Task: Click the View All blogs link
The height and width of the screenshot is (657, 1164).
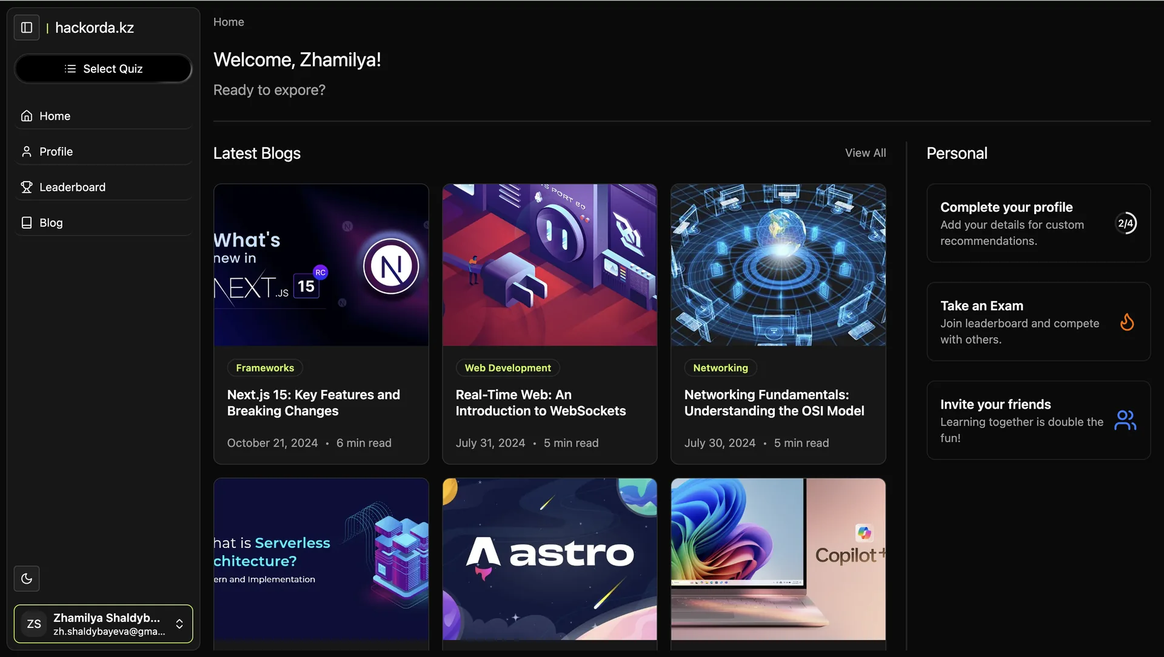Action: (866, 153)
